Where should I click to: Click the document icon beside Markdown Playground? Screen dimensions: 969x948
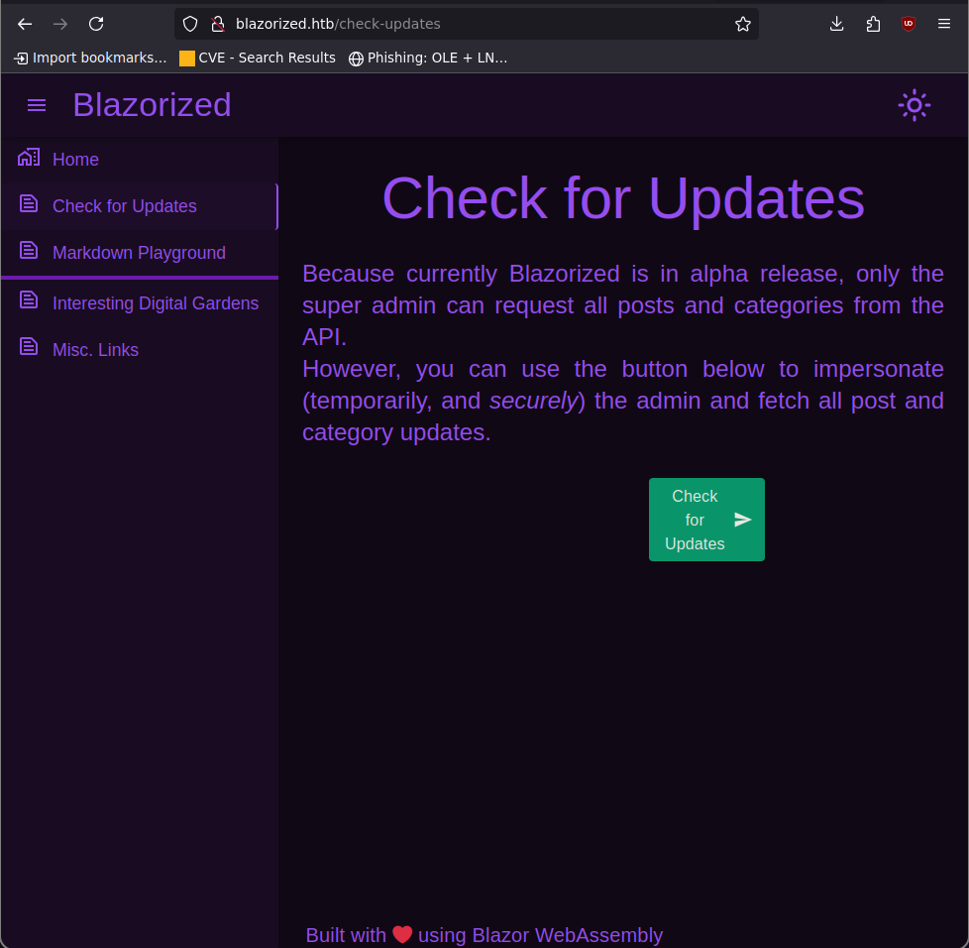click(29, 251)
